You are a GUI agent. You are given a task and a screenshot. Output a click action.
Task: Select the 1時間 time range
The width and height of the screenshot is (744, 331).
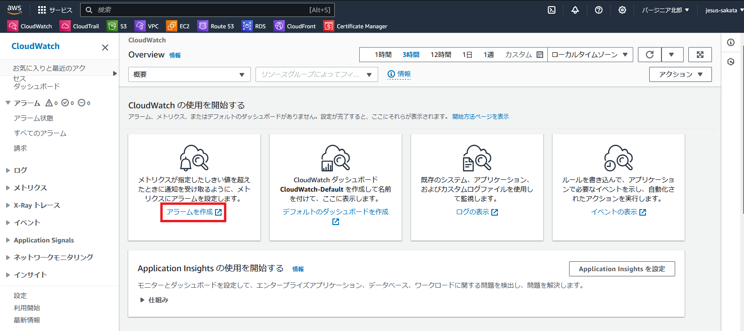click(383, 55)
